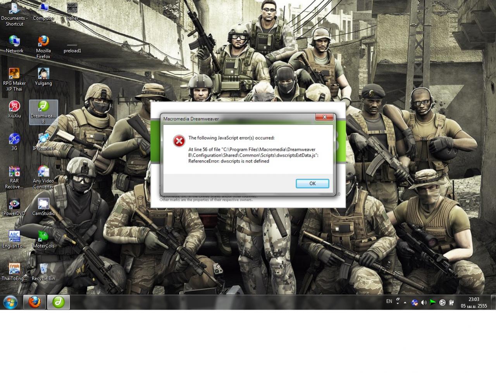Image resolution: width=496 pixels, height=373 pixels.
Task: Select the 3G desktop icon
Action: point(14,142)
